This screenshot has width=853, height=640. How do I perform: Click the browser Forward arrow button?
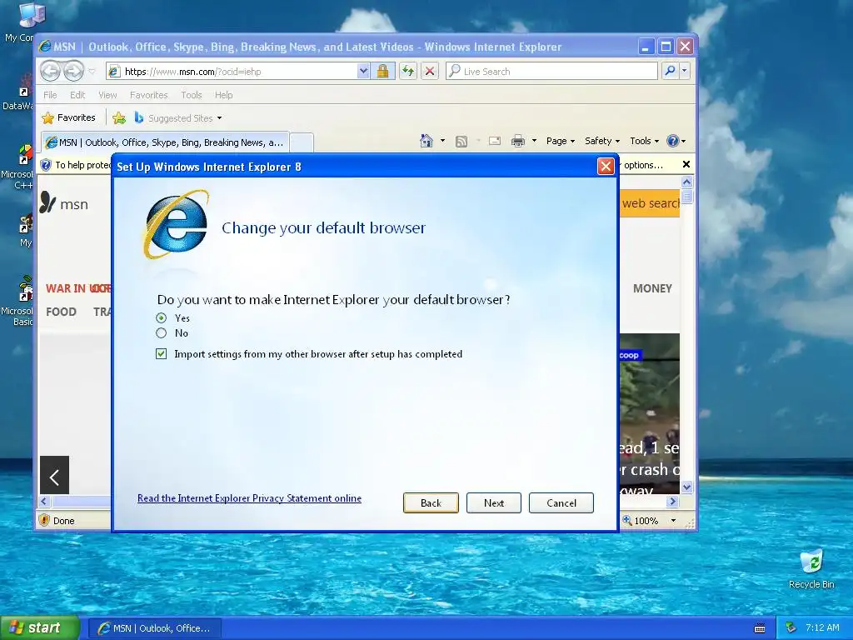[73, 71]
